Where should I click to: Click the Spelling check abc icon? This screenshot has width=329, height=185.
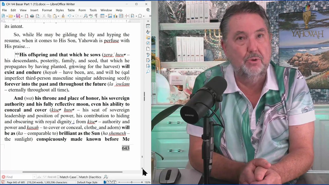coord(91,16)
